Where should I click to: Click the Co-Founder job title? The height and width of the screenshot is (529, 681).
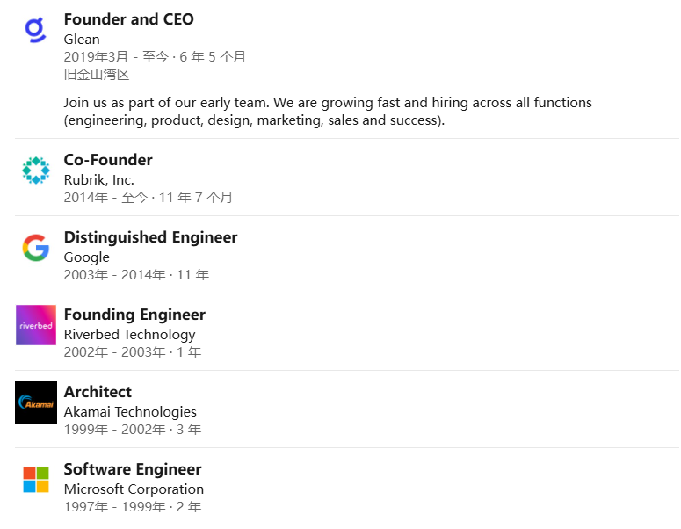tap(108, 160)
